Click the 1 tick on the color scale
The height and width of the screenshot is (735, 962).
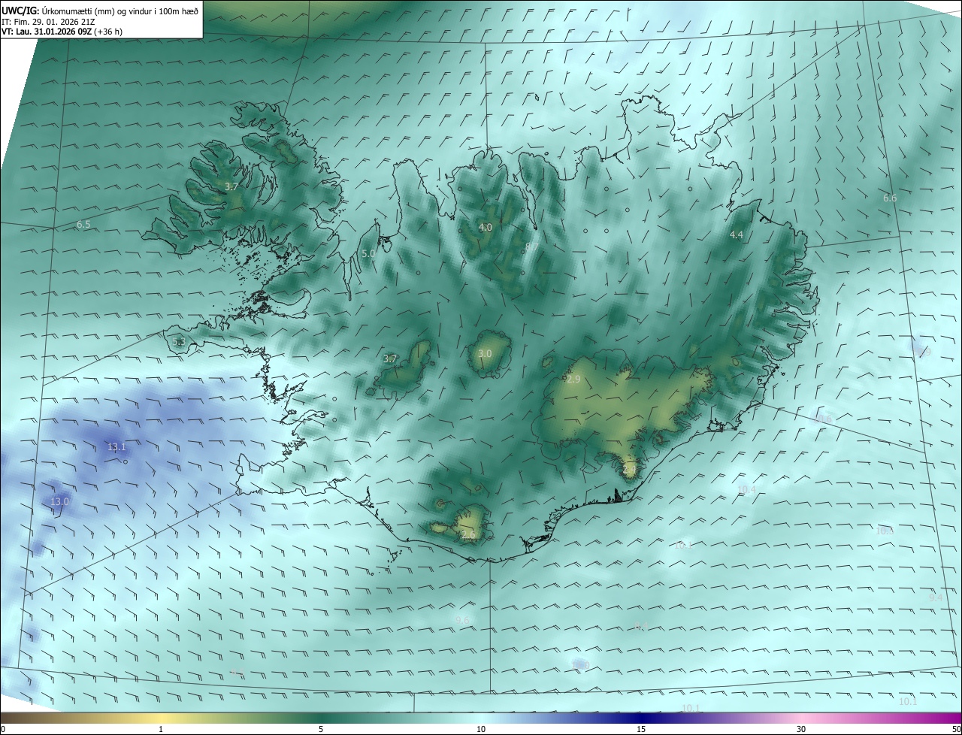click(x=161, y=729)
